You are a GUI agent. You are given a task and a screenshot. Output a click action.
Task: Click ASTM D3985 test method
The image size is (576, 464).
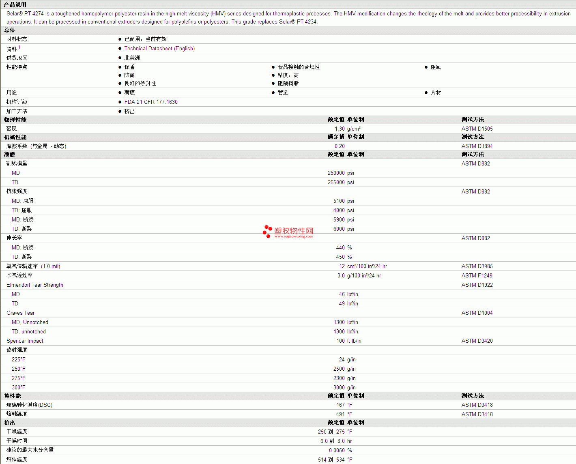tap(477, 266)
